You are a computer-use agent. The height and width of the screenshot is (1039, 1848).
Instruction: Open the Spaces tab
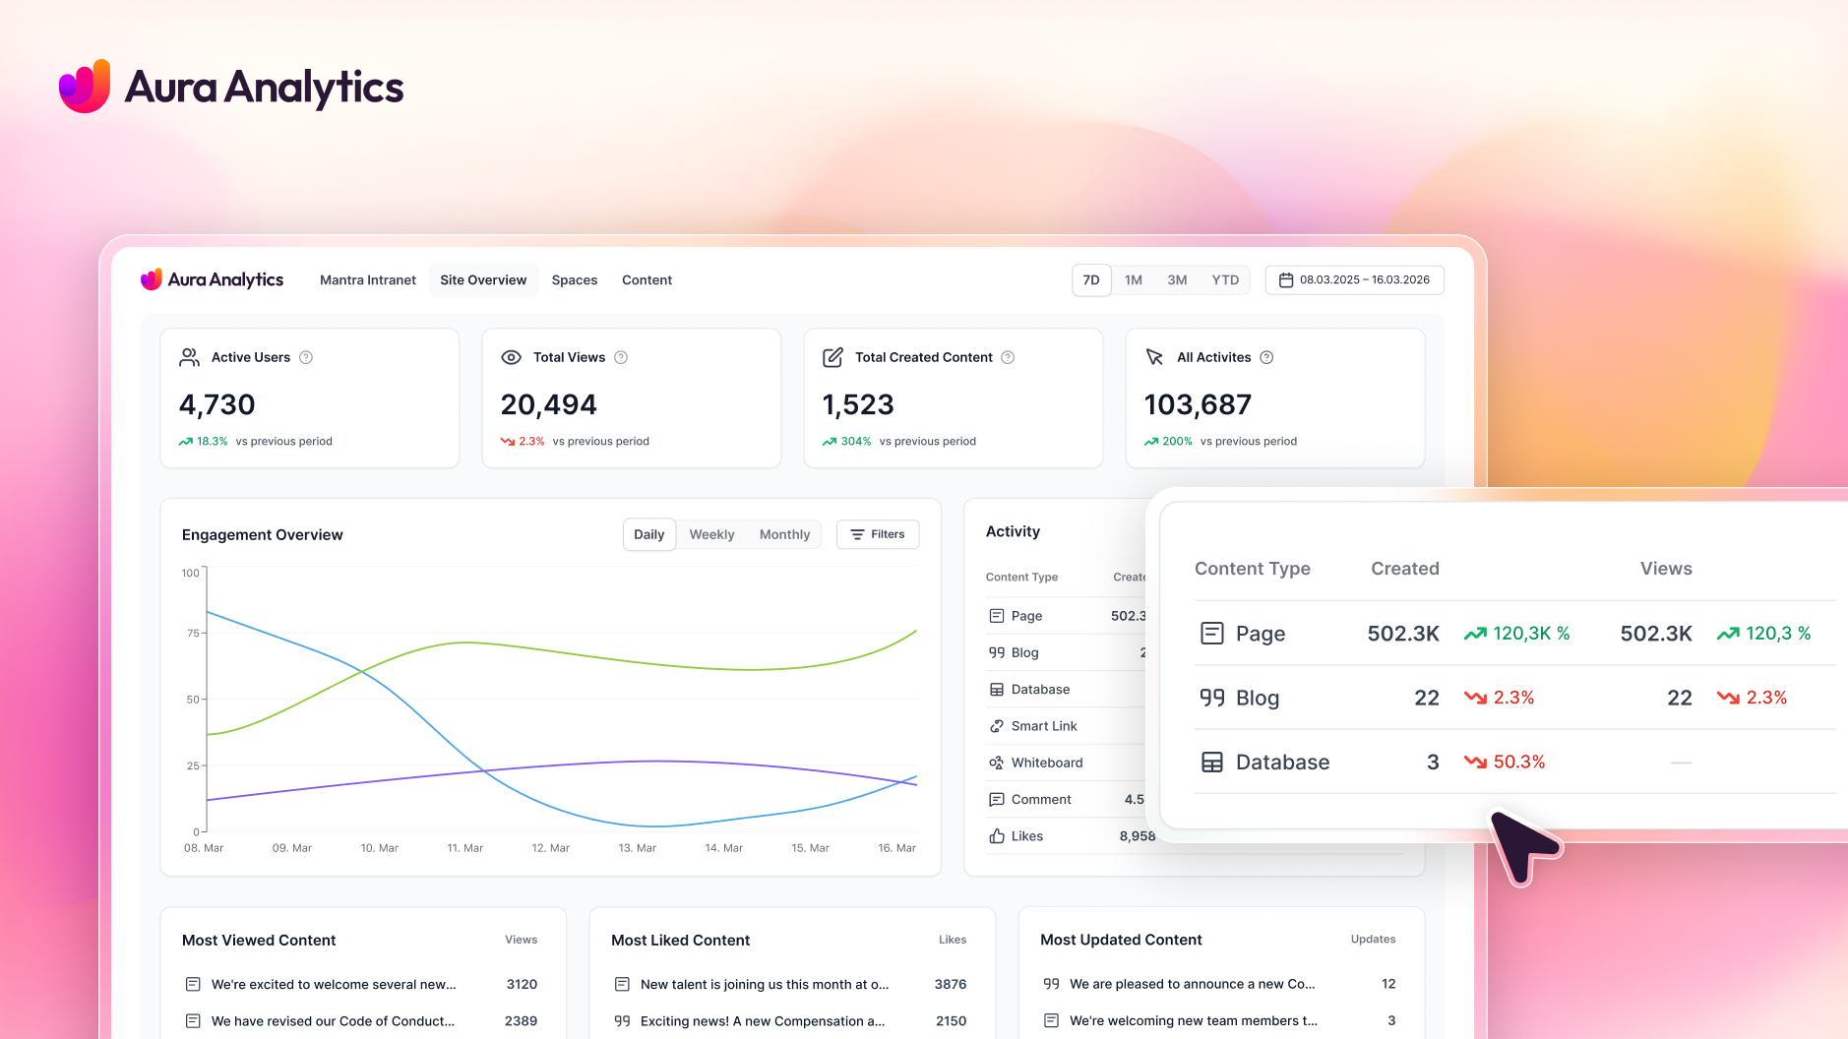(575, 280)
